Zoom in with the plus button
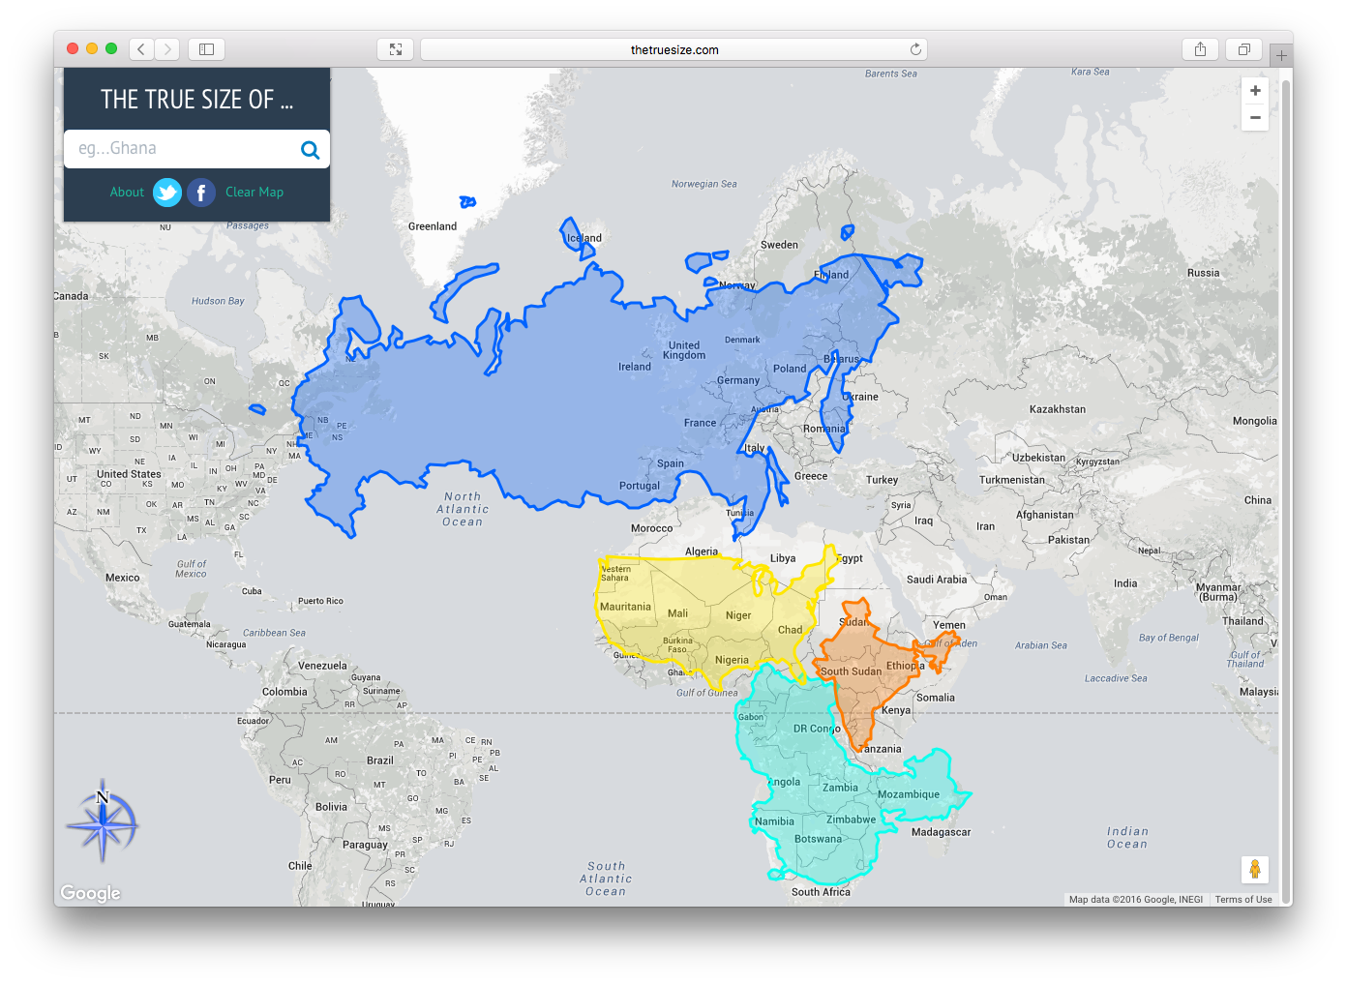Viewport: 1347px width, 984px height. click(1255, 91)
